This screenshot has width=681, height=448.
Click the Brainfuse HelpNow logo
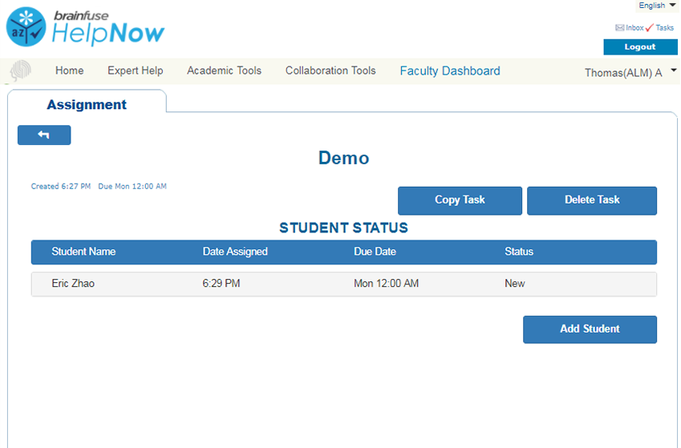(84, 27)
